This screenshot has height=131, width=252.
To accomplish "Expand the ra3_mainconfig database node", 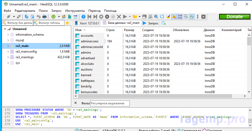I will tap(8, 52).
